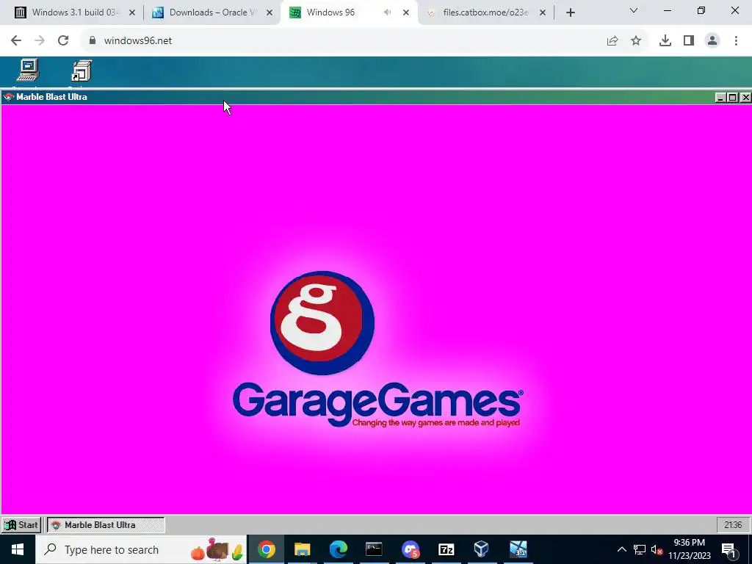Open the Windows 3.1 VM taskbar icon
The image size is (752, 564).
tap(518, 549)
